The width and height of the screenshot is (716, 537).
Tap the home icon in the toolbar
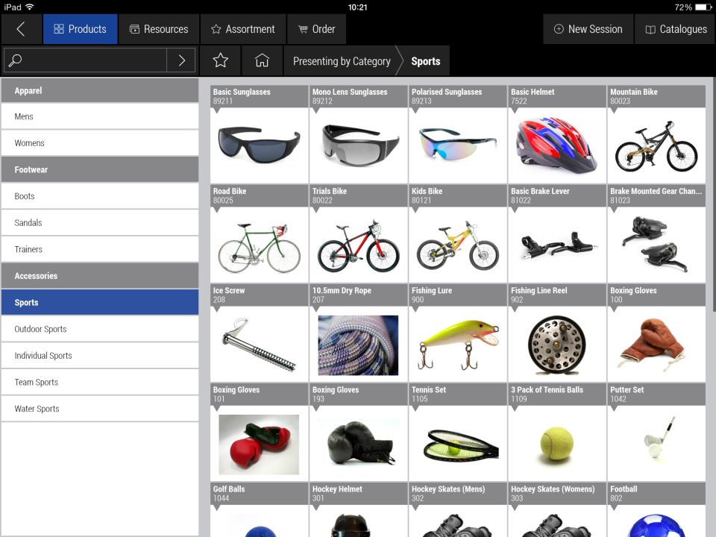click(x=262, y=60)
